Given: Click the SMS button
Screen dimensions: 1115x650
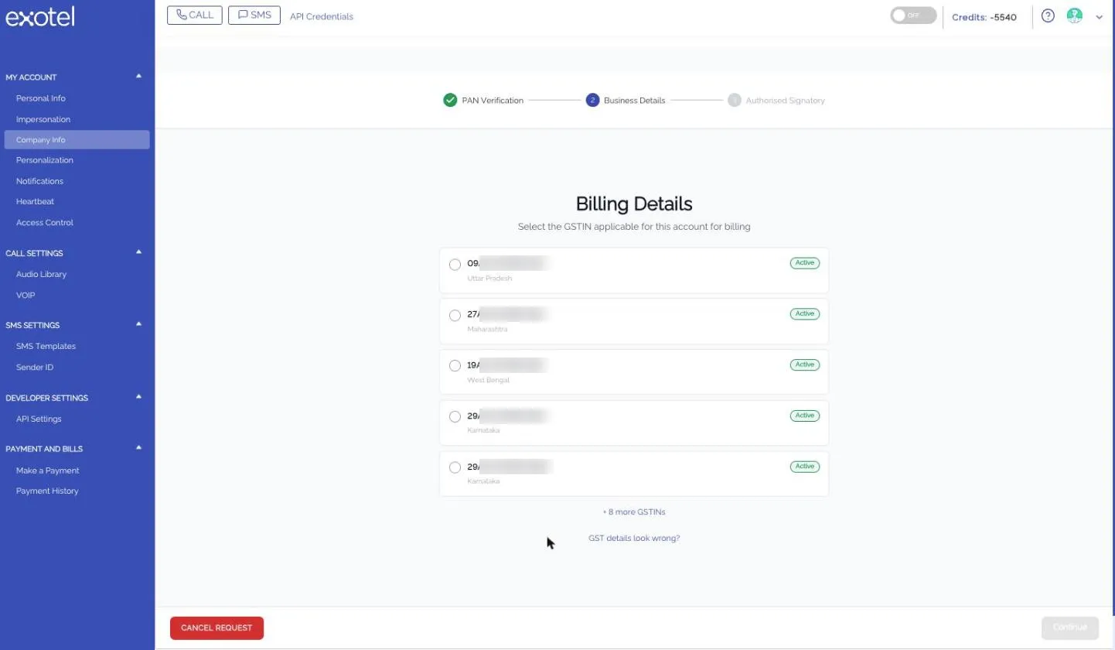Looking at the screenshot, I should [x=254, y=15].
